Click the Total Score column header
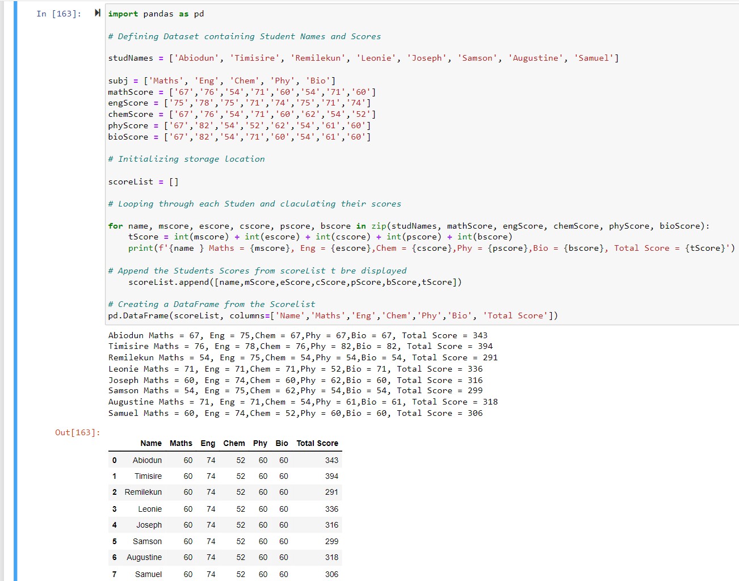Viewport: 739px width, 581px height. point(317,443)
